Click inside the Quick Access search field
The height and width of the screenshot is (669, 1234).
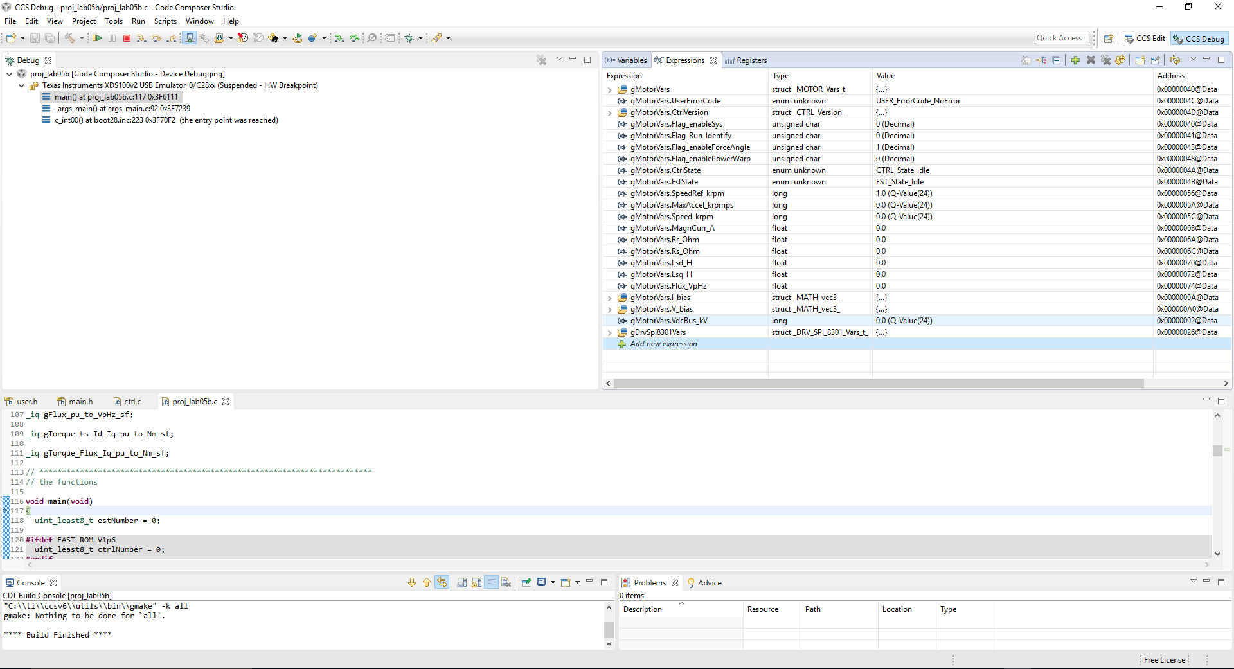pyautogui.click(x=1060, y=37)
